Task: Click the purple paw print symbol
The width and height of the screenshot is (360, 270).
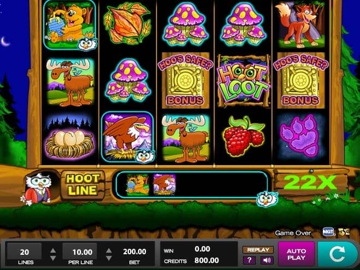Action: (300, 136)
